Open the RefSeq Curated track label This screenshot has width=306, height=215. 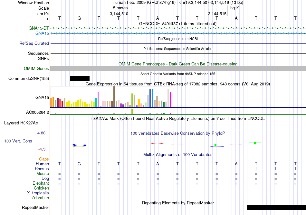point(34,43)
